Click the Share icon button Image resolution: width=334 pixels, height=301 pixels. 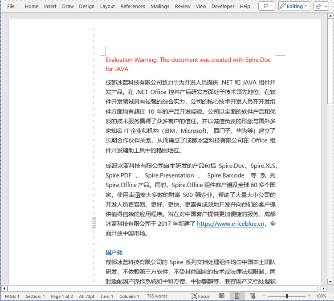[318, 6]
